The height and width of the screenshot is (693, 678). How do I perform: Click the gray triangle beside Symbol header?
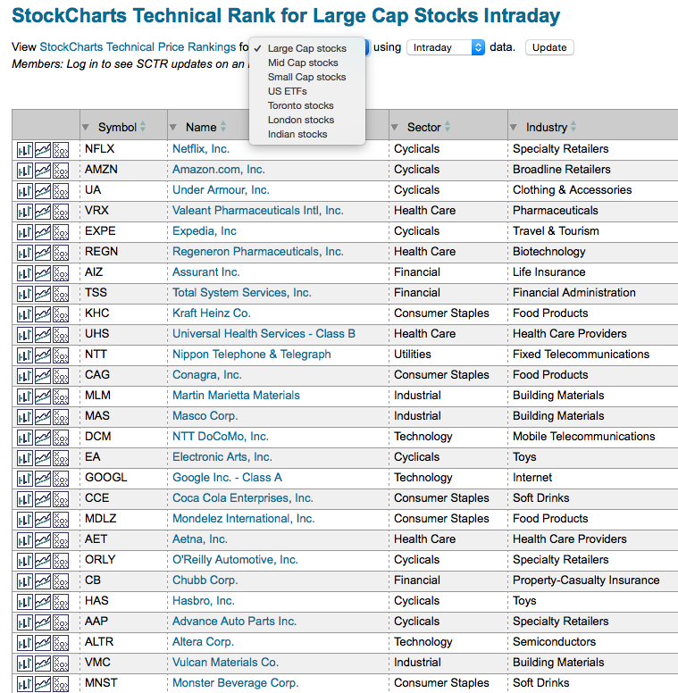click(x=86, y=128)
